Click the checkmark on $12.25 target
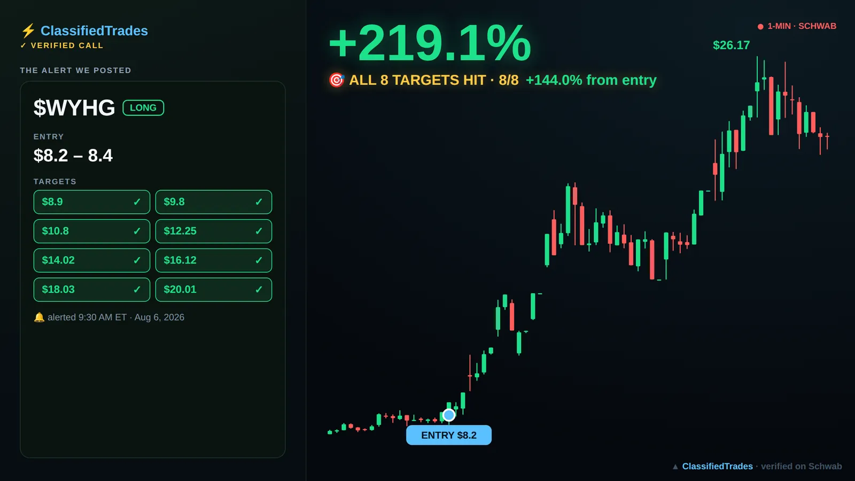Image resolution: width=855 pixels, height=481 pixels. pos(259,231)
